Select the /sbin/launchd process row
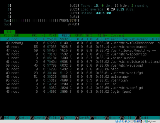160x123 pixels. (x=80, y=58)
